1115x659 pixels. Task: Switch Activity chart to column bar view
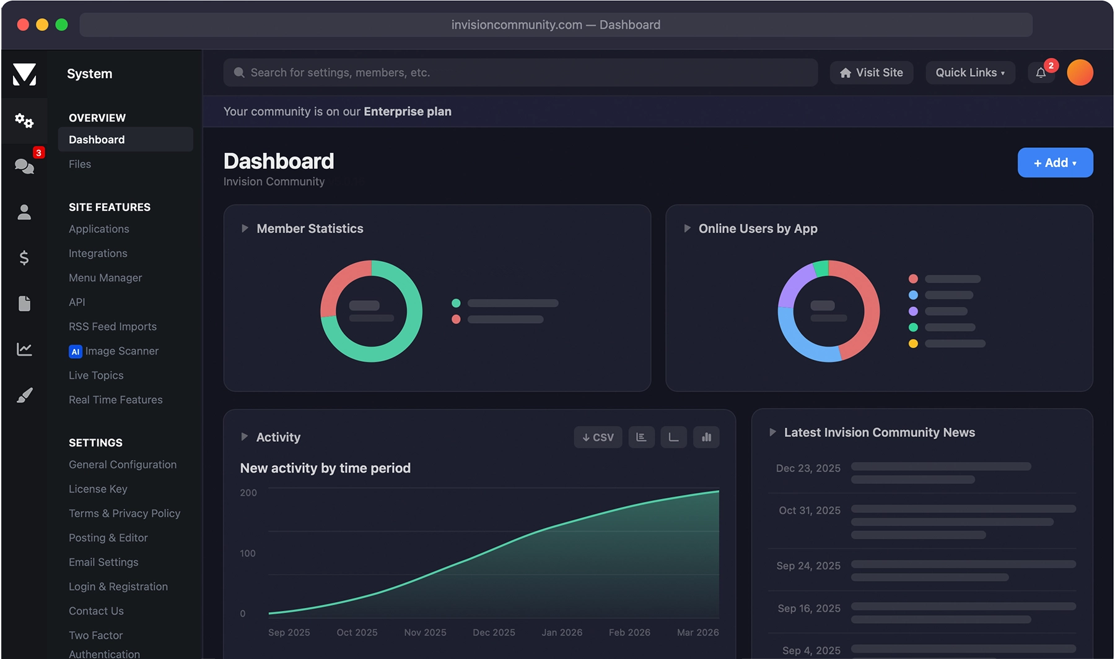pos(706,437)
